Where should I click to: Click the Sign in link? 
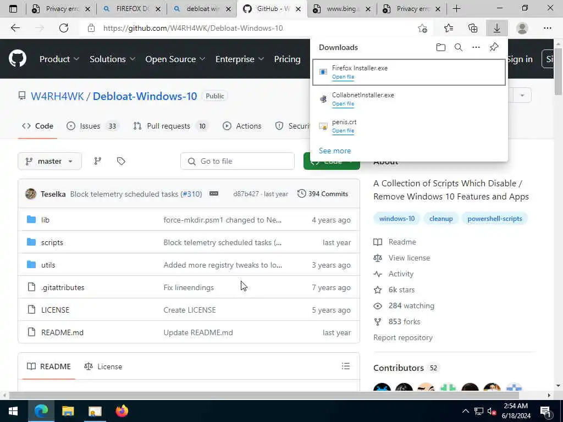(520, 59)
